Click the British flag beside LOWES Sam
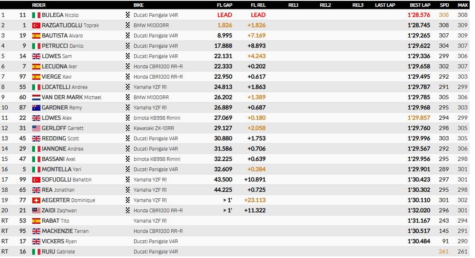Viewport: 475px width, 258px height. [x=36, y=56]
